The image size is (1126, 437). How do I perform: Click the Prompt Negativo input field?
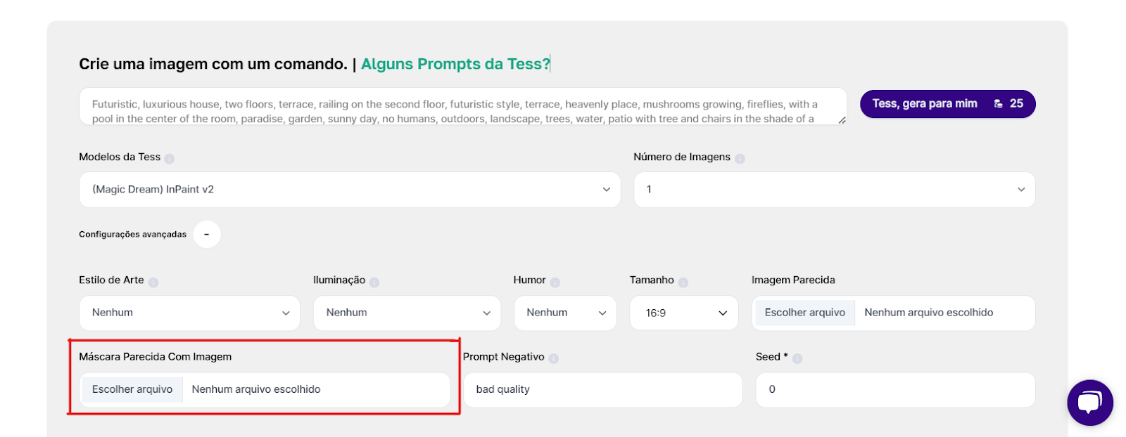[603, 389]
